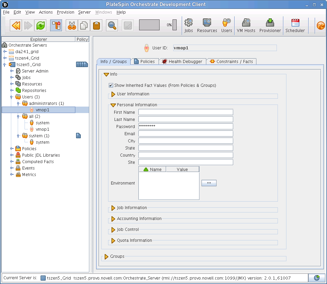Collapse the Personal Information section
Viewport: 327px width, 284px height.
pyautogui.click(x=114, y=105)
